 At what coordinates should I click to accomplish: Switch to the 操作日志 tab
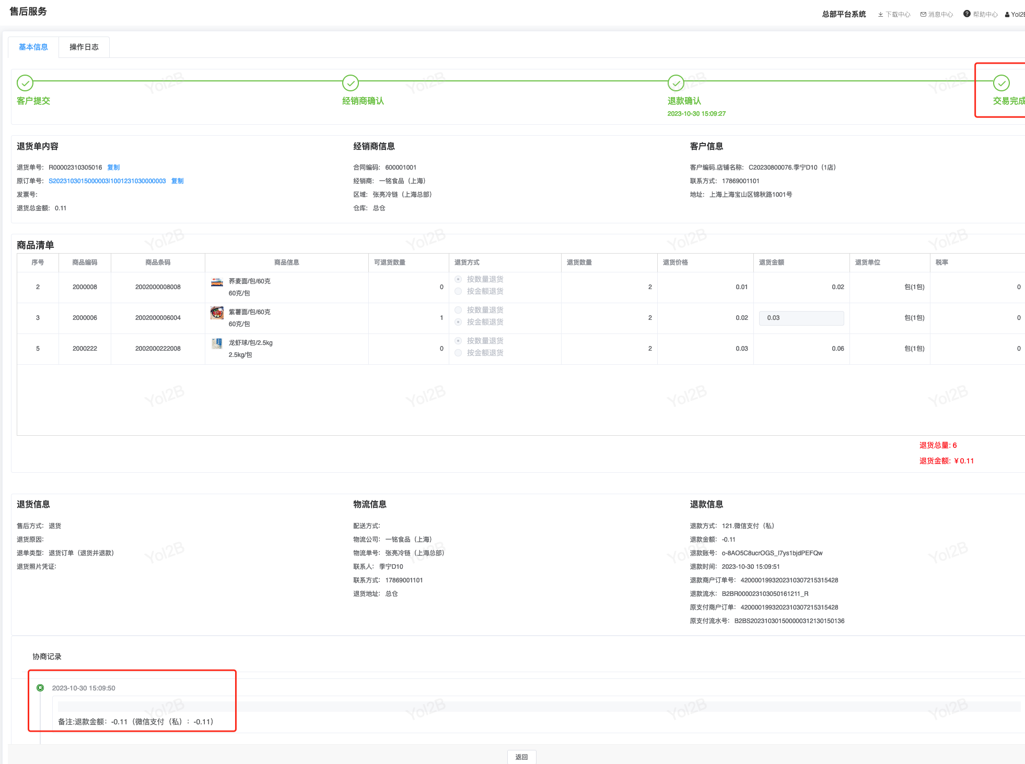(84, 47)
